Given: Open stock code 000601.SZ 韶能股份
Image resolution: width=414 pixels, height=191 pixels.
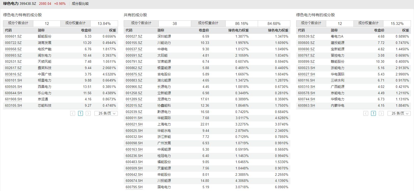Looking at the screenshot, I should tap(13, 37).
